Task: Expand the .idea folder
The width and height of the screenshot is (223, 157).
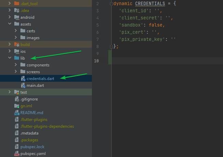Action: [10, 10]
